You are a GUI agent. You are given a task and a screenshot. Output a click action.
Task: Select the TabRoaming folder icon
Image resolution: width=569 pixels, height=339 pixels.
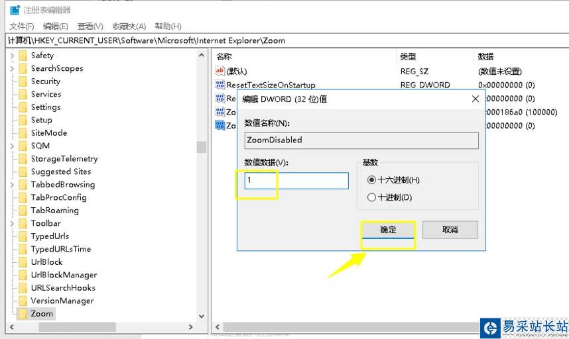pos(23,211)
